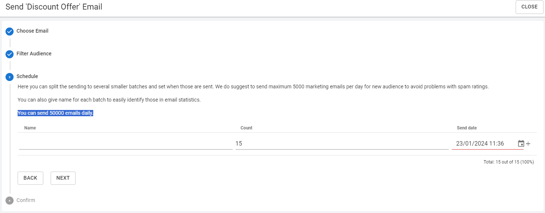Click the Send date column header
Viewport: 545px width, 213px height.
pyautogui.click(x=466, y=128)
